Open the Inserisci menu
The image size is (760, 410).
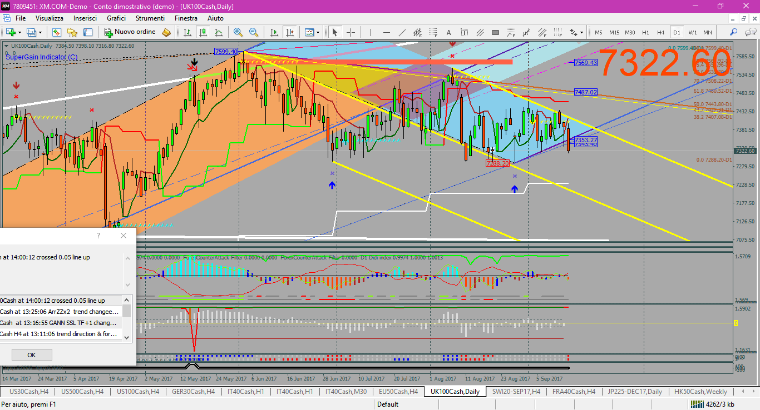[85, 18]
